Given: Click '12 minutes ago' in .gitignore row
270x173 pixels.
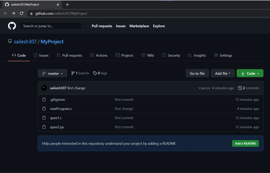Looking at the screenshot, I should click(x=247, y=100).
